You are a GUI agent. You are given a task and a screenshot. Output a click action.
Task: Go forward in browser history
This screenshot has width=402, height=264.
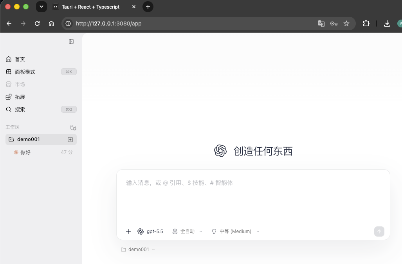point(23,24)
